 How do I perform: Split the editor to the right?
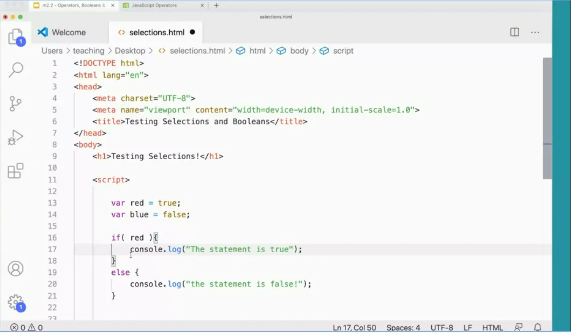tap(514, 32)
